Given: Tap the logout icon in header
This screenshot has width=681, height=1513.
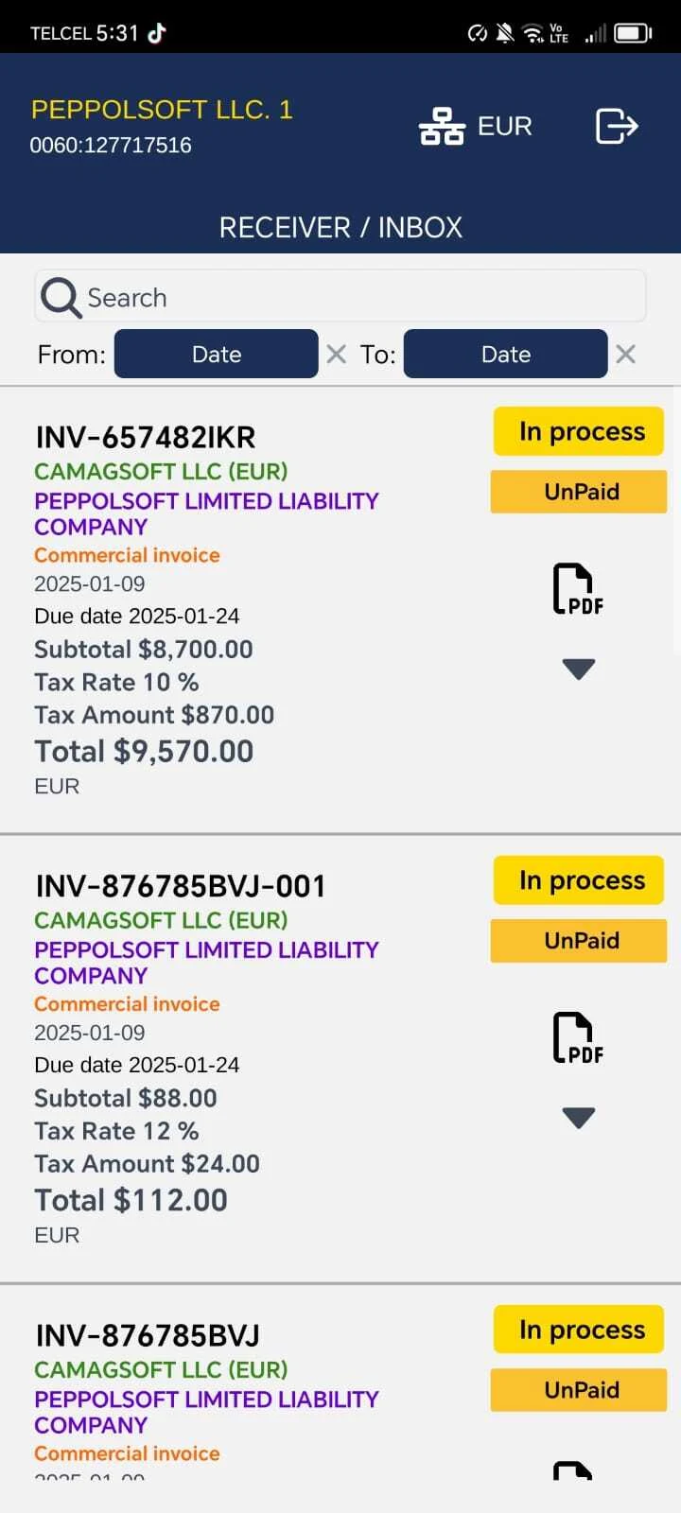Looking at the screenshot, I should point(617,126).
